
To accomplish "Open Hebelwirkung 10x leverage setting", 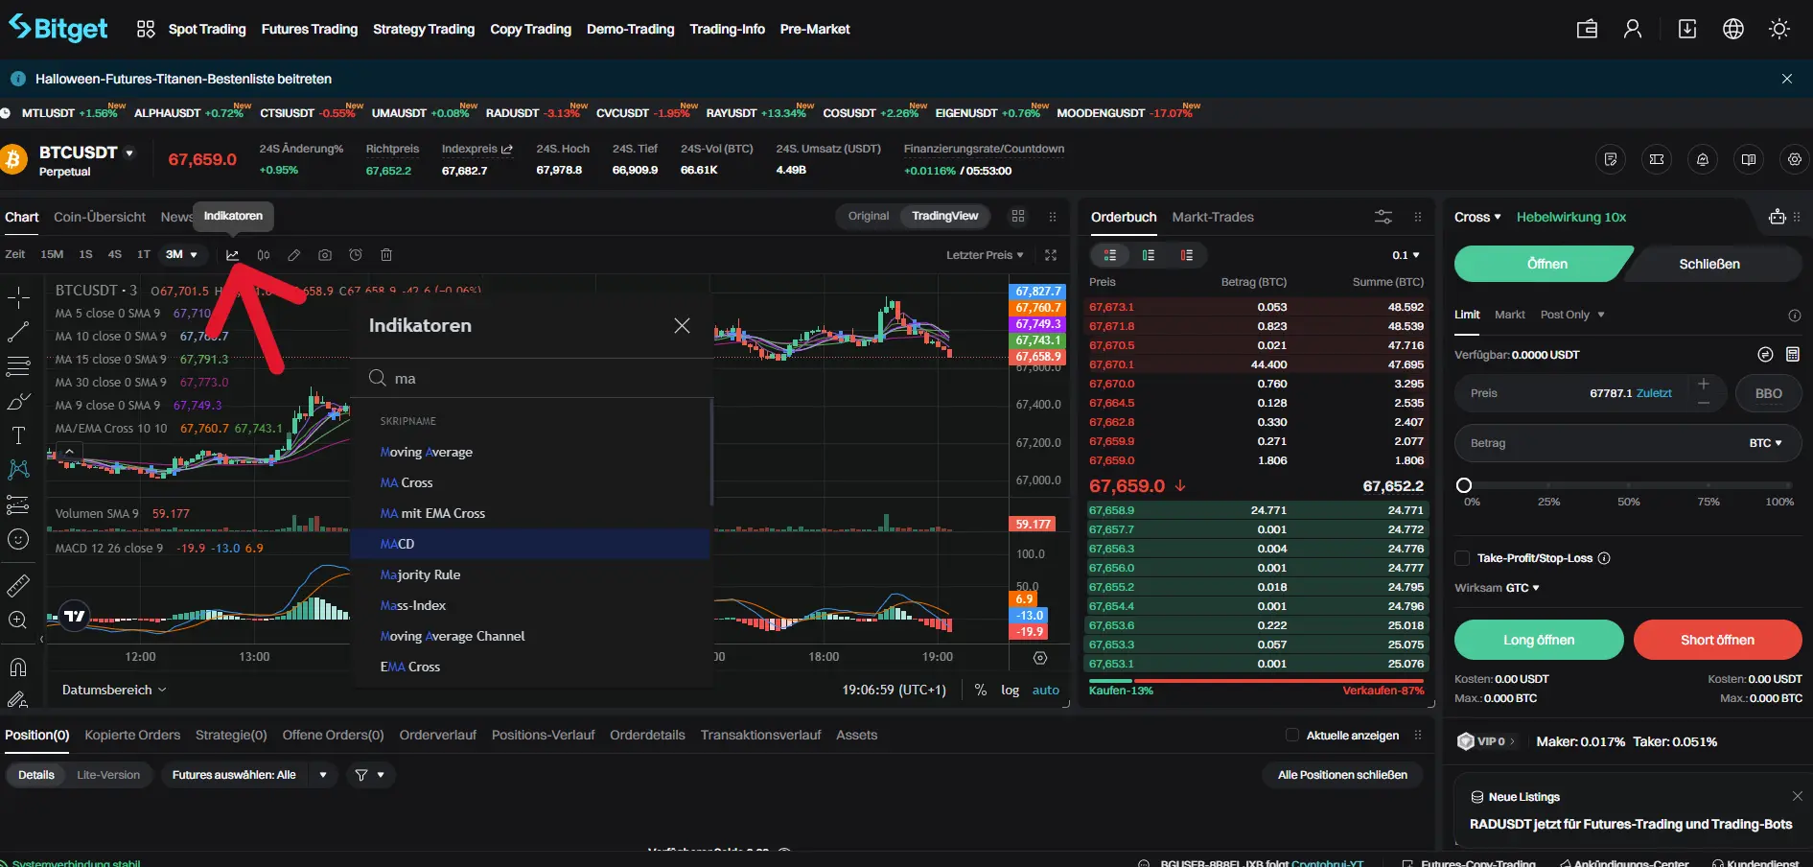I will pos(1571,217).
